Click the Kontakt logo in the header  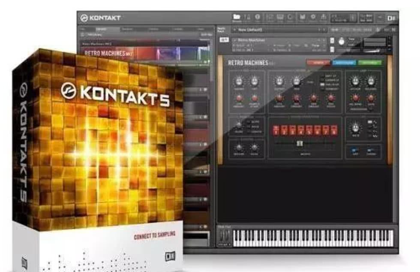tap(100, 18)
